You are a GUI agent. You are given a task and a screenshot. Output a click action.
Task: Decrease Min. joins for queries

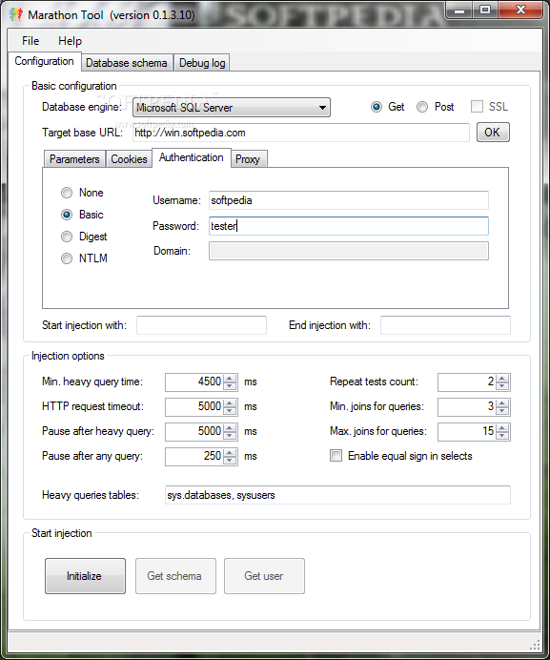point(502,411)
